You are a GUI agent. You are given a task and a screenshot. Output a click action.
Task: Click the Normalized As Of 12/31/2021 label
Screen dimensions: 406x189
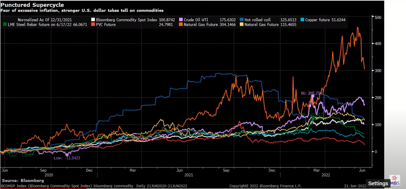coord(45,20)
